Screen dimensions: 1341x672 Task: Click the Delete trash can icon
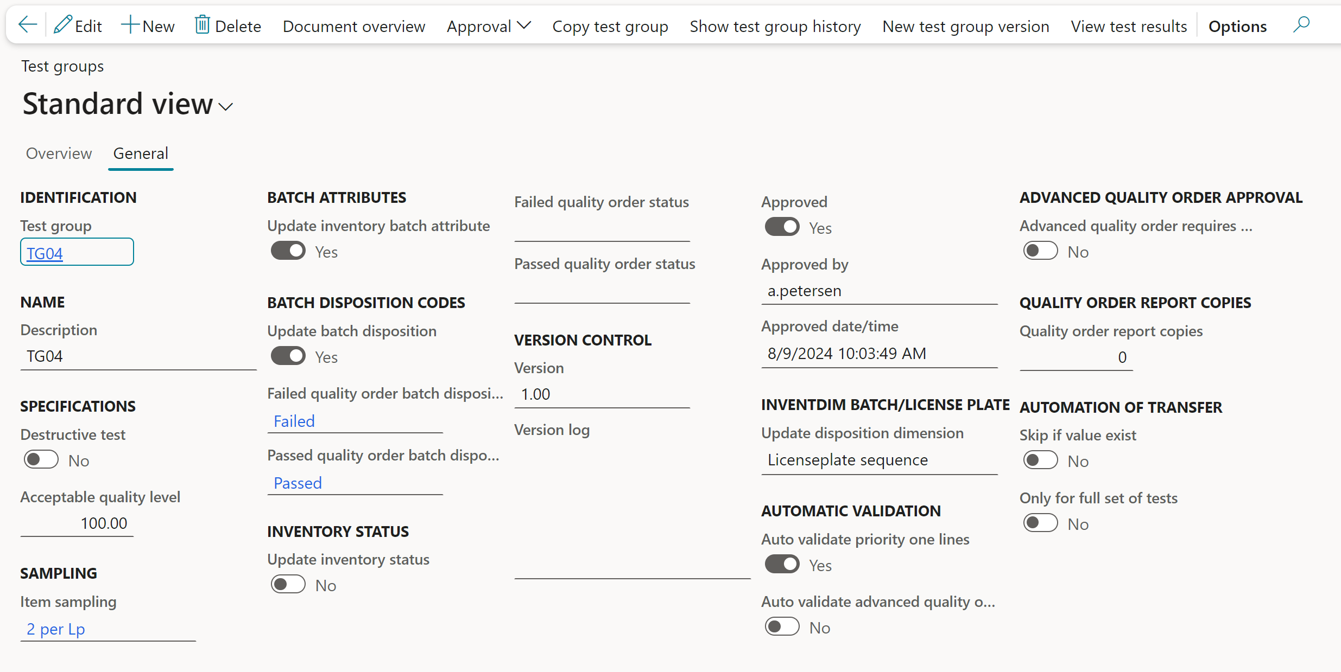pyautogui.click(x=202, y=25)
